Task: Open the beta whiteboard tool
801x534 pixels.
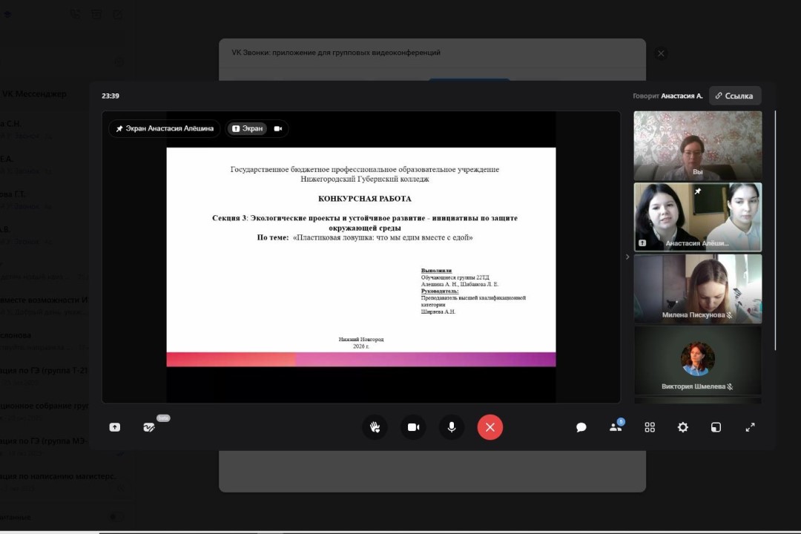Action: [x=149, y=427]
